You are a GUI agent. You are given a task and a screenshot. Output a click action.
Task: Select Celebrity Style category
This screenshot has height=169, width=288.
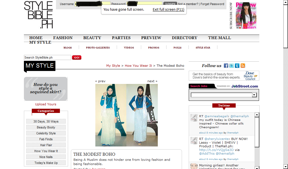(46, 133)
